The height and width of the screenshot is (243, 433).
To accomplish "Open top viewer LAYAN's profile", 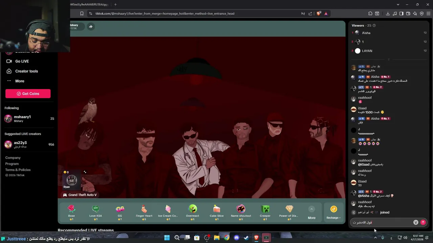I will (x=367, y=51).
